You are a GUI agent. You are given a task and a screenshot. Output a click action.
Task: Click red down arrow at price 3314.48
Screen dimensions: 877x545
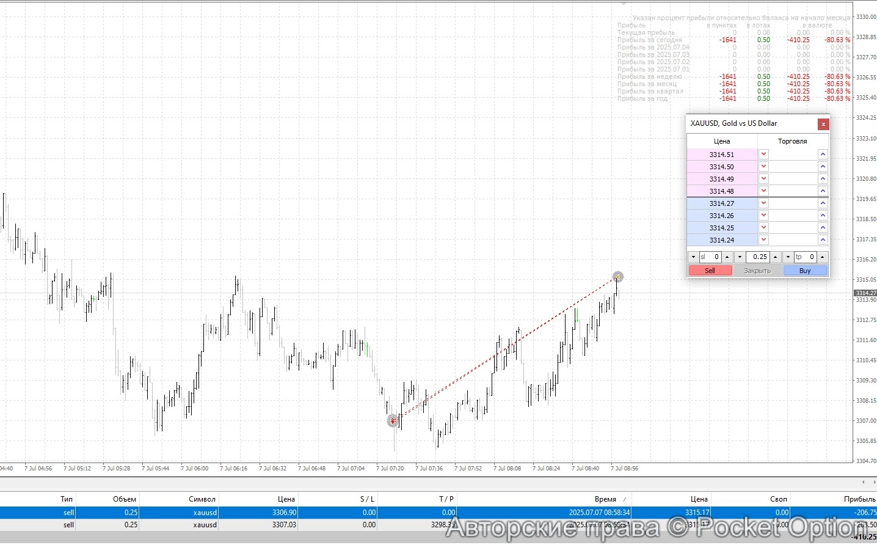tap(763, 191)
